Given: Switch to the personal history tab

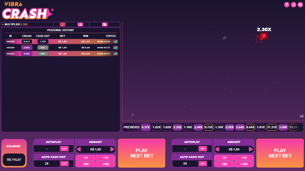Looking at the screenshot, I should point(63,24).
